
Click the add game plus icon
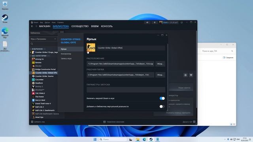coord(32,122)
